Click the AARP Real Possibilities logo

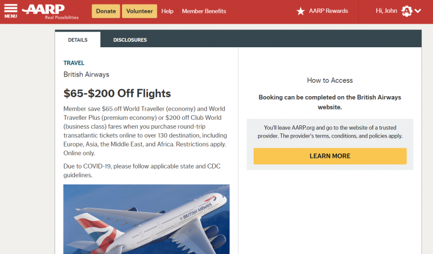[x=50, y=11]
